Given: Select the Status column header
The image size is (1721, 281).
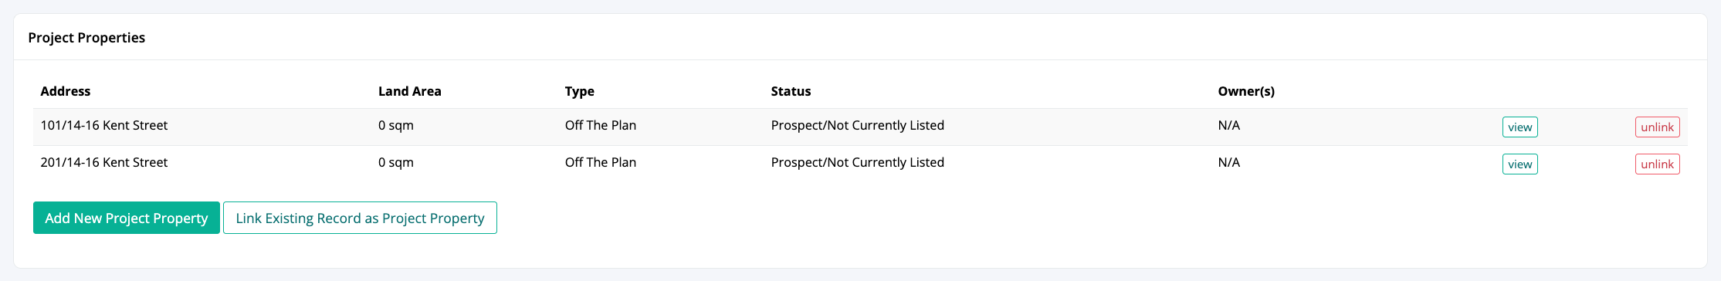Looking at the screenshot, I should [791, 91].
